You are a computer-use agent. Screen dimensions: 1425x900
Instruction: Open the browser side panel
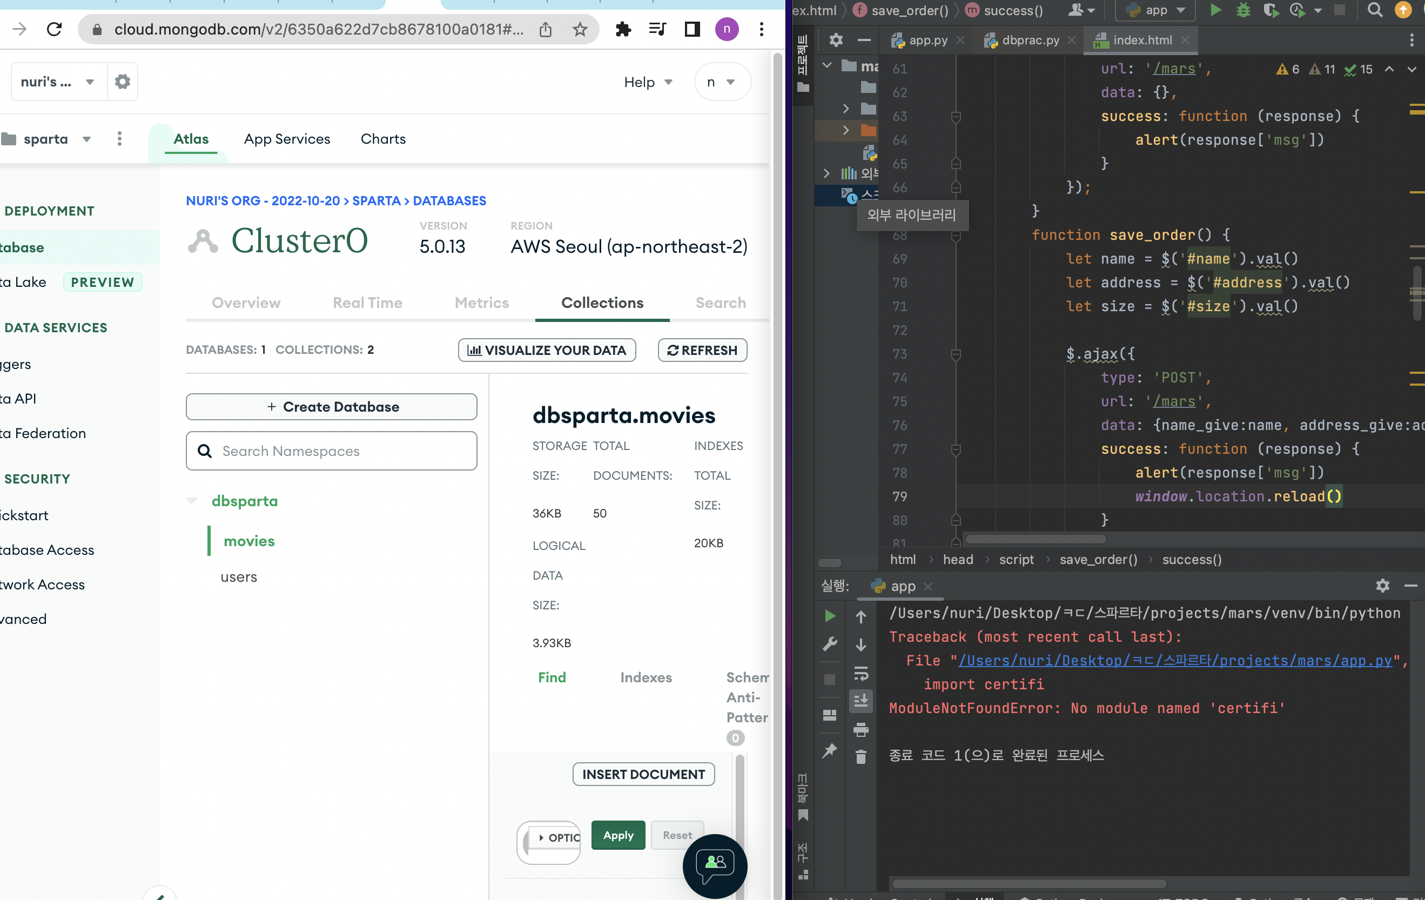click(692, 29)
